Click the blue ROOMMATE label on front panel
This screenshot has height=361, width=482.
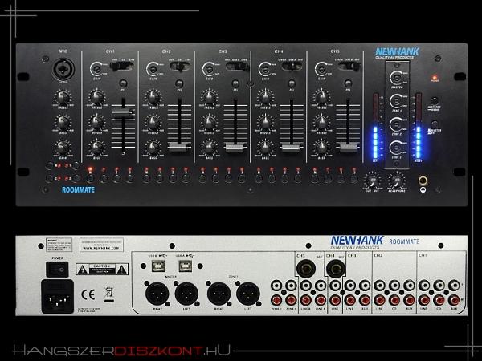pyautogui.click(x=78, y=189)
